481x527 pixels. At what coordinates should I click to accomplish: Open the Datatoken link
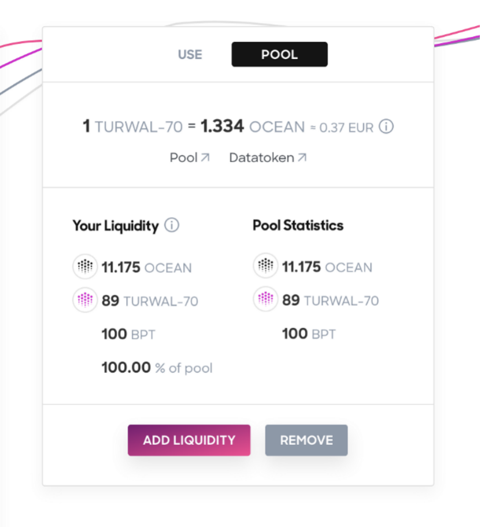point(261,157)
